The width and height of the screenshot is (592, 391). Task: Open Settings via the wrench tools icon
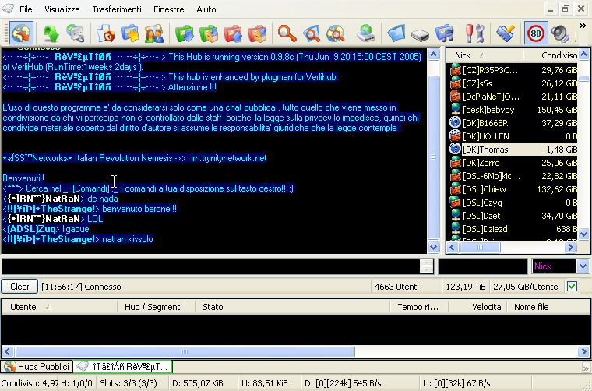[x=474, y=33]
